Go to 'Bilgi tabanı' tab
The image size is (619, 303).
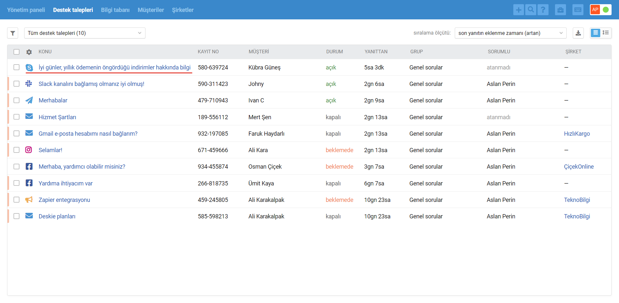[x=115, y=10]
